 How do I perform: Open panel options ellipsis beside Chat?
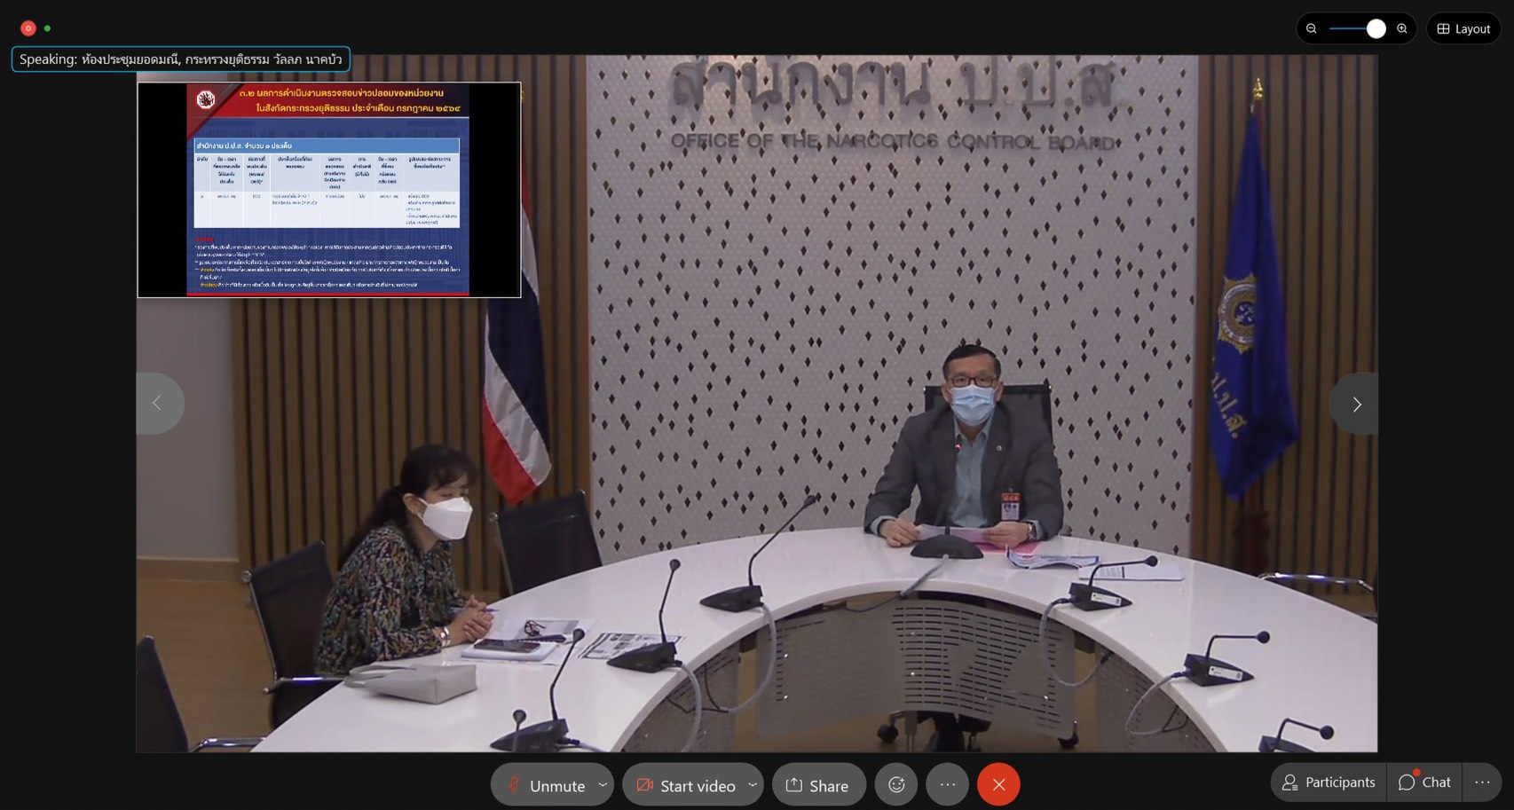point(1482,782)
